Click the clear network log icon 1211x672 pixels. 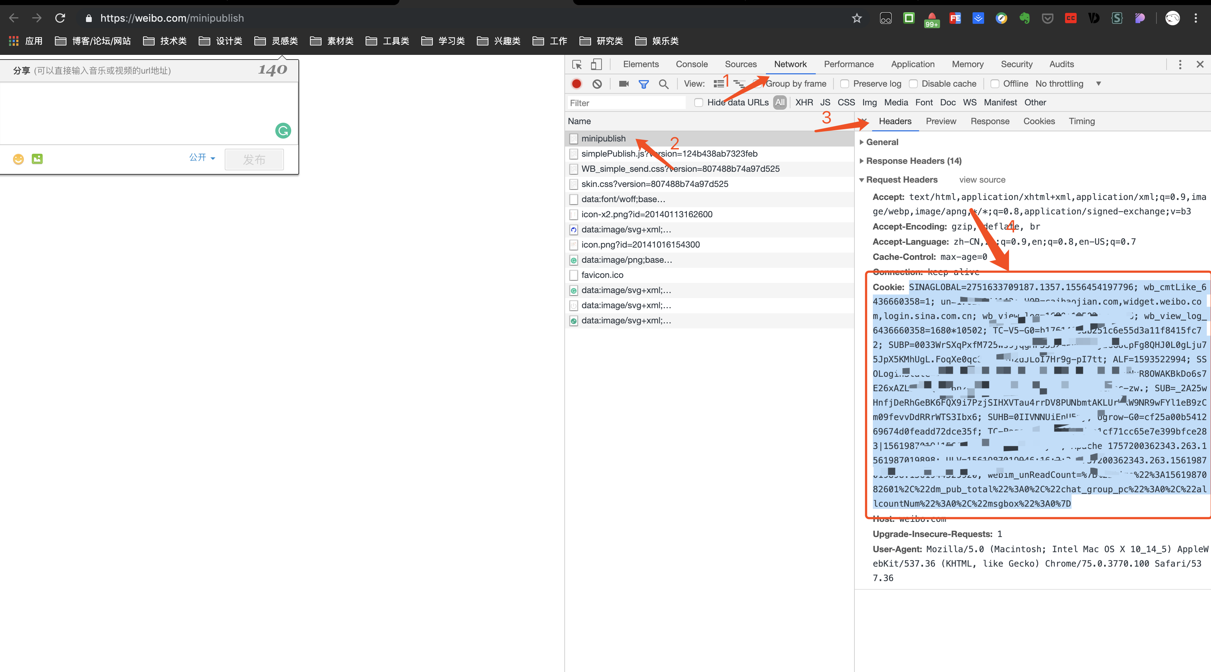click(595, 84)
